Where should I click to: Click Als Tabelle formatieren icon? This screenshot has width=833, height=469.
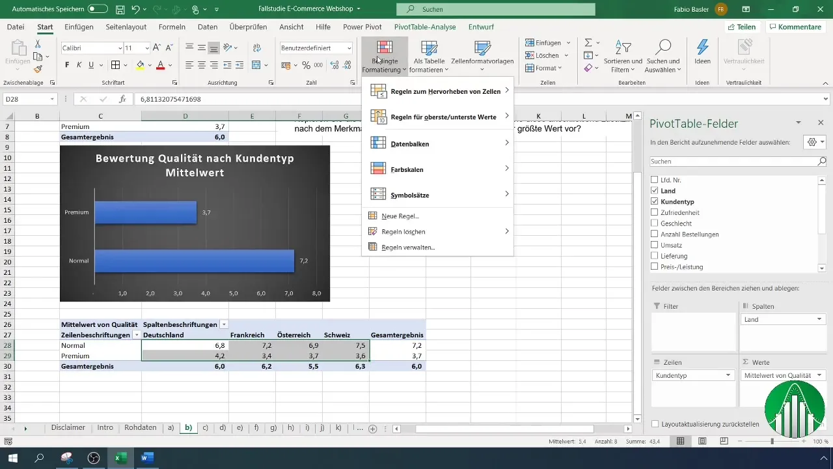click(x=429, y=49)
